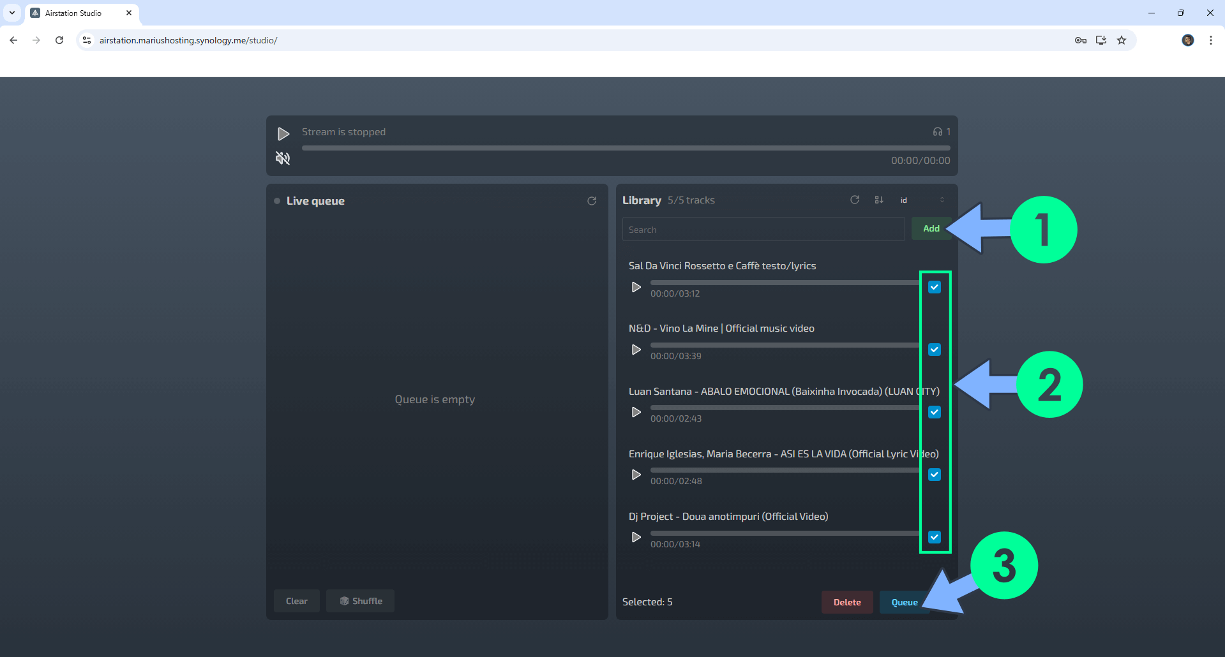
Task: Click the Add button in Library
Action: [x=931, y=228]
